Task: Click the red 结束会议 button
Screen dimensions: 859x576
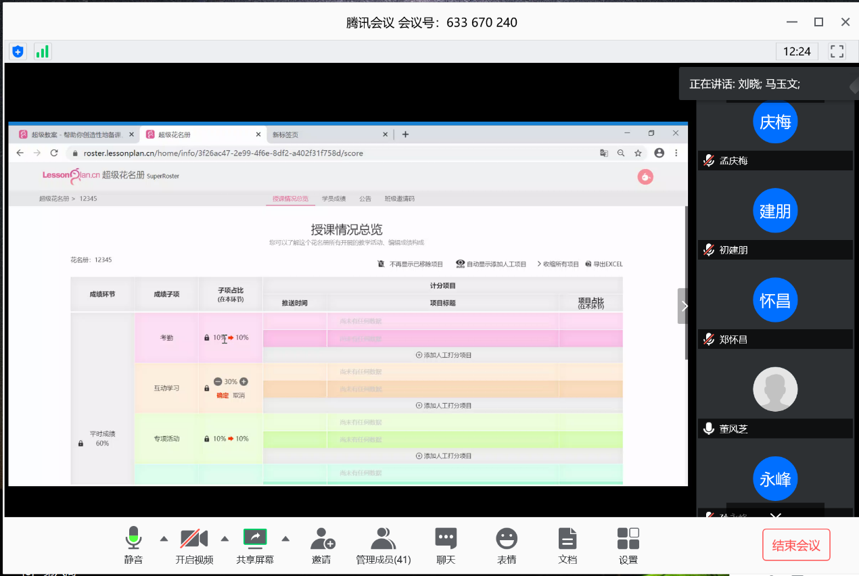Action: coord(796,545)
